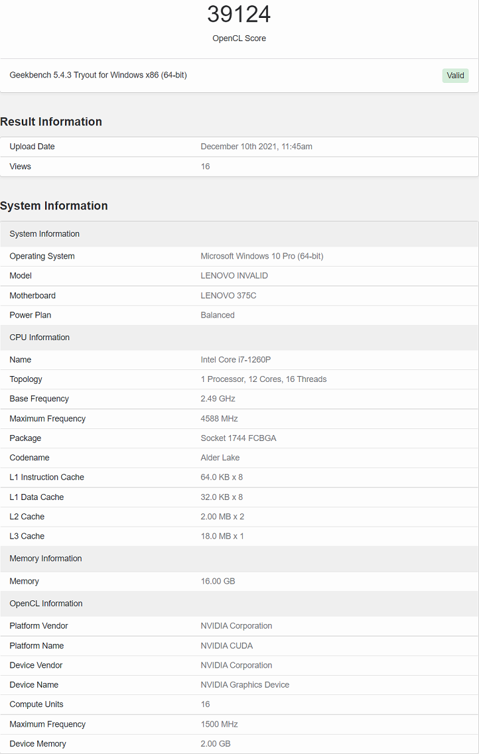Click the green Valid badge
Image resolution: width=479 pixels, height=754 pixels.
[x=455, y=76]
